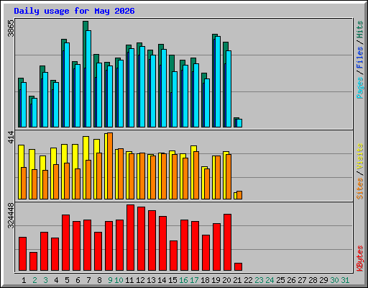Click the red KBytes bar for day 2
The width and height of the screenshot is (368, 288).
tap(33, 261)
